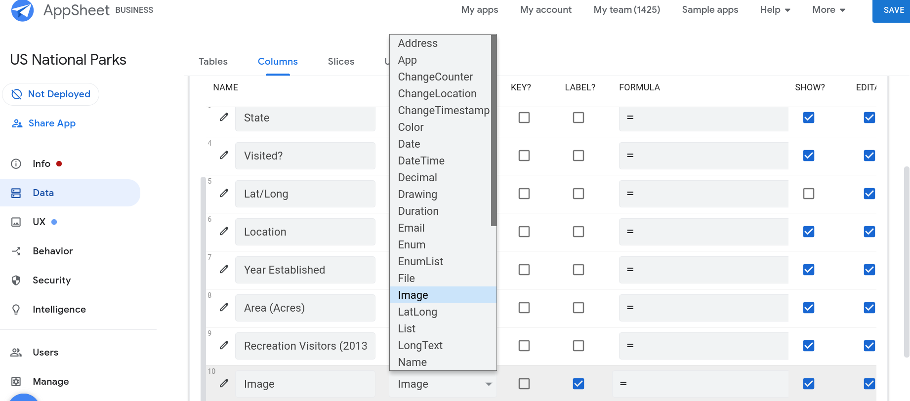Select Color type from dropdown list

pyautogui.click(x=440, y=127)
